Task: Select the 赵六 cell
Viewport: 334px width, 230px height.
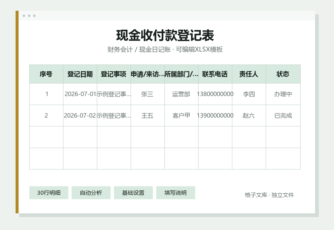Action: click(x=249, y=116)
